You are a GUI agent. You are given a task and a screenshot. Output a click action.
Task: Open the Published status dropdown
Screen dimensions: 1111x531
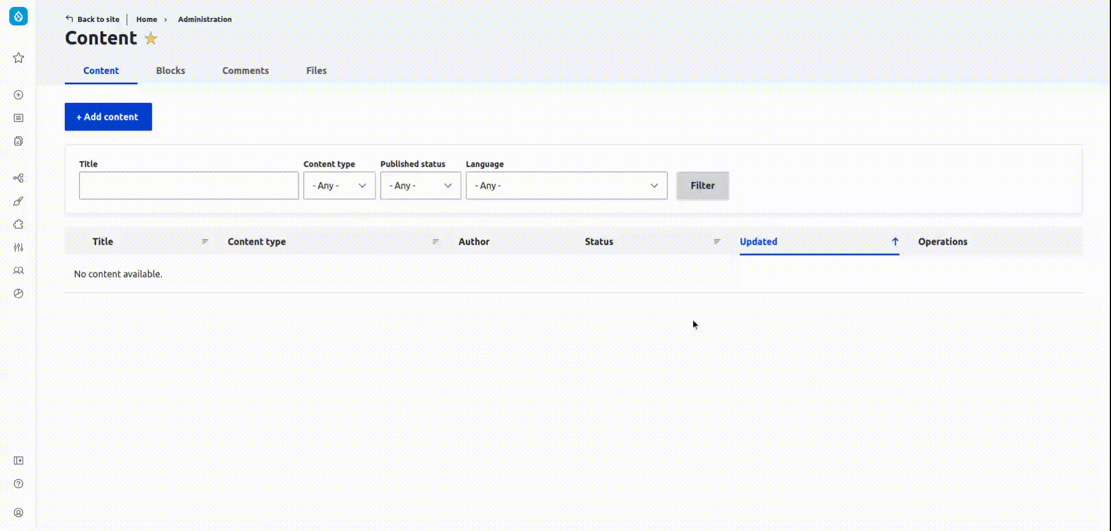tap(420, 186)
